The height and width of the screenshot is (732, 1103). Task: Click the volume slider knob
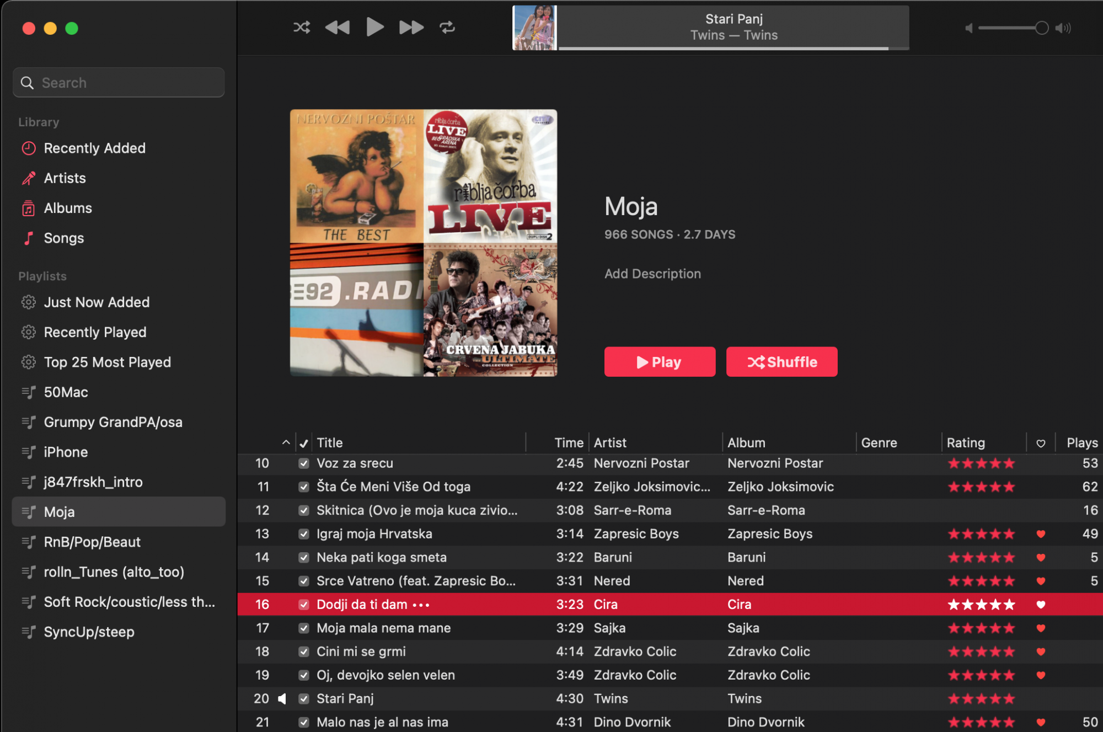1041,28
